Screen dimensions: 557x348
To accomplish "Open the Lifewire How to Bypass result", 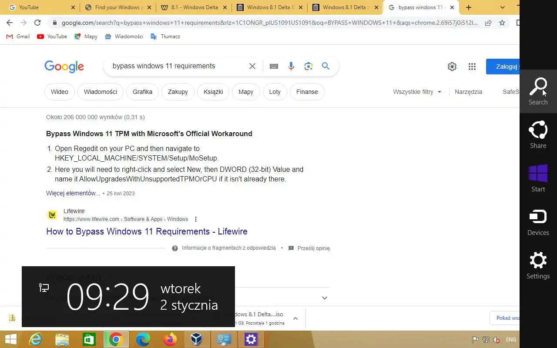I will pos(147,231).
